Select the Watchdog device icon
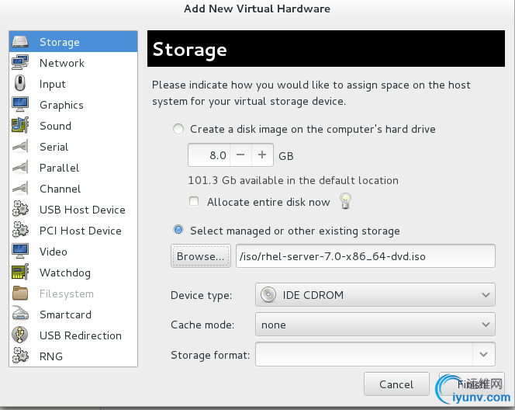Screen dimensions: 515x410 pyautogui.click(x=20, y=273)
